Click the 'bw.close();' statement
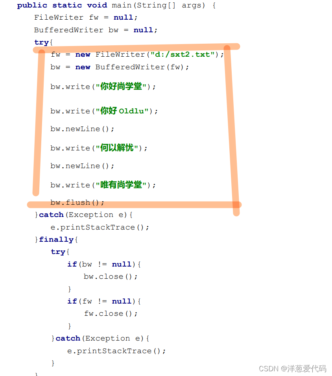This screenshot has width=332, height=376. point(111,276)
